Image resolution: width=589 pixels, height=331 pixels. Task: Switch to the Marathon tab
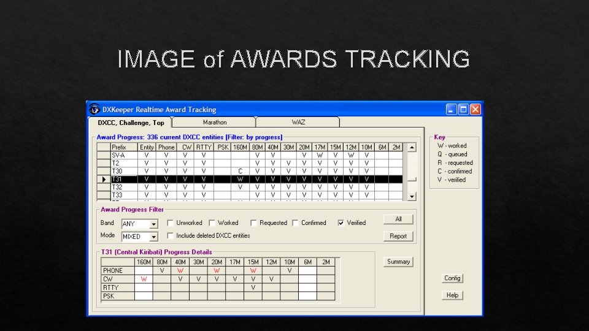click(215, 123)
